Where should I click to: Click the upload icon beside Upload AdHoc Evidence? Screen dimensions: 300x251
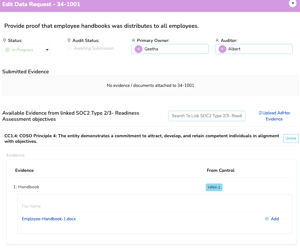click(260, 112)
